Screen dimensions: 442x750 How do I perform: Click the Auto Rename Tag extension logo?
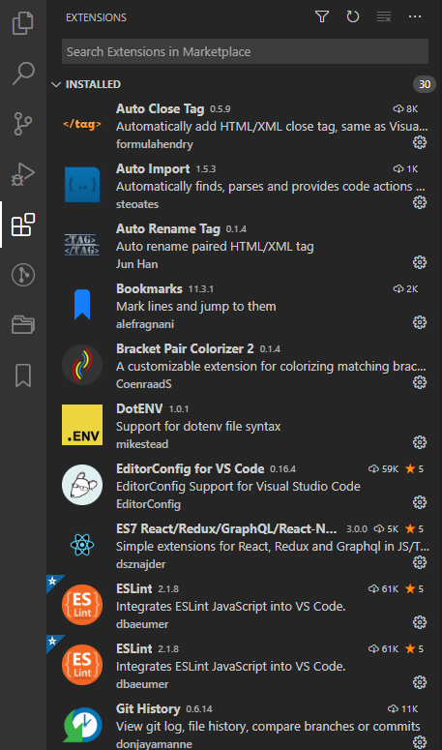click(x=82, y=245)
